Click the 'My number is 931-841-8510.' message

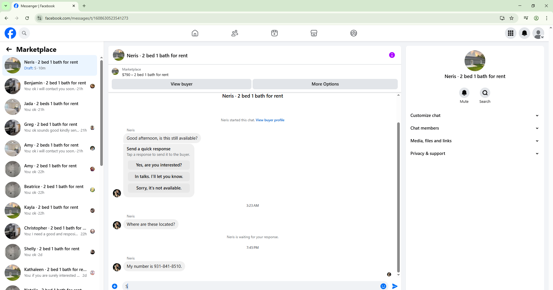[x=154, y=266]
